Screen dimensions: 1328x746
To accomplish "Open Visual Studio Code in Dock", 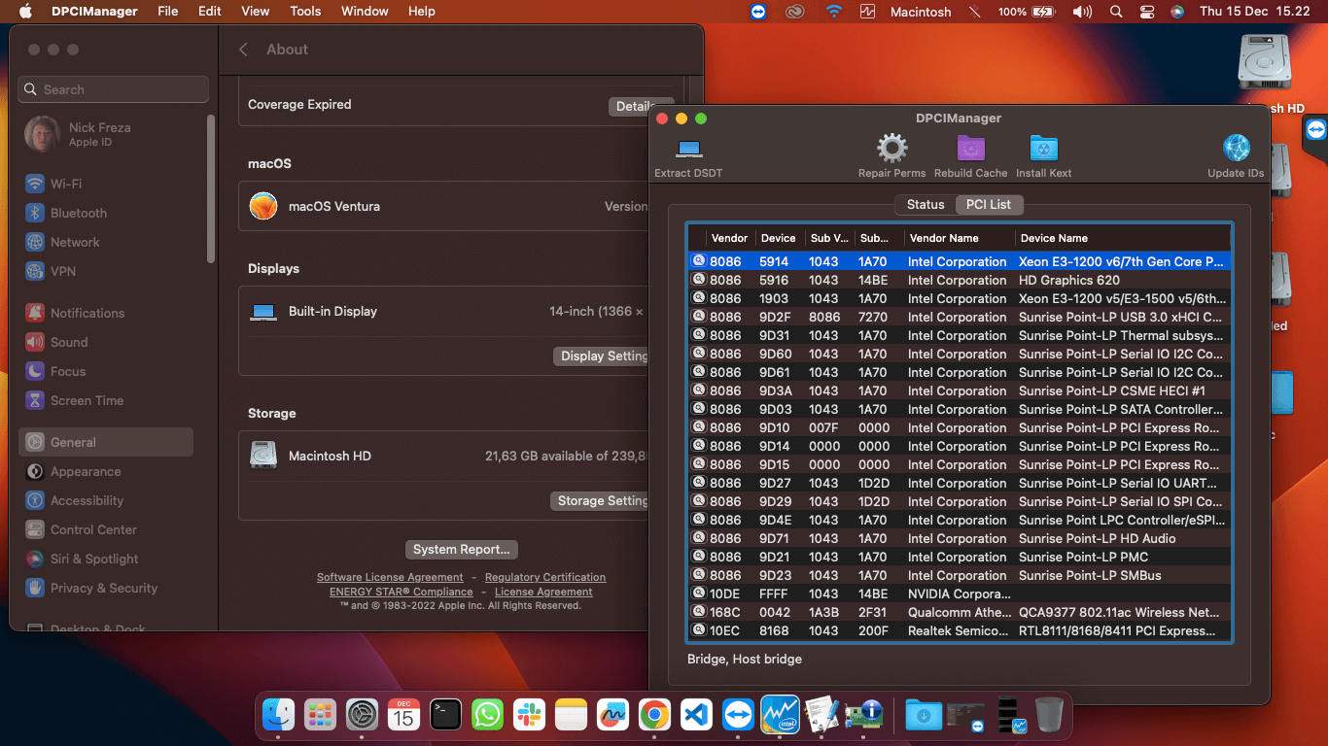I will click(x=697, y=715).
